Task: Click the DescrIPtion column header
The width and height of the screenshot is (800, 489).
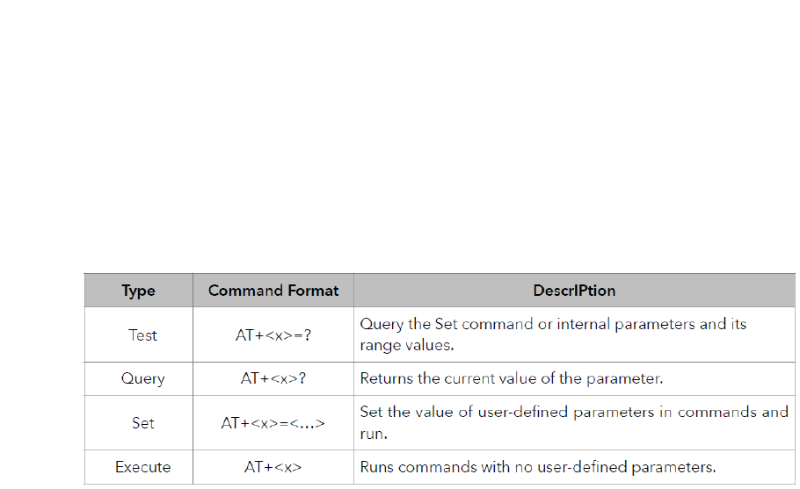Action: point(574,291)
